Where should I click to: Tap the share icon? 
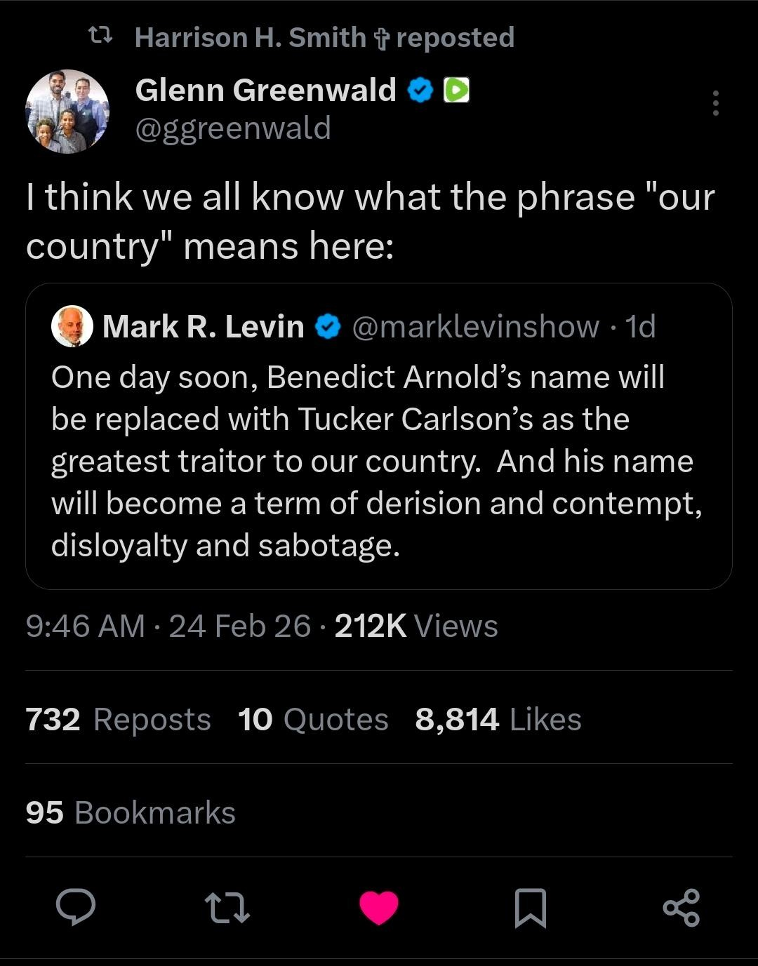681,907
